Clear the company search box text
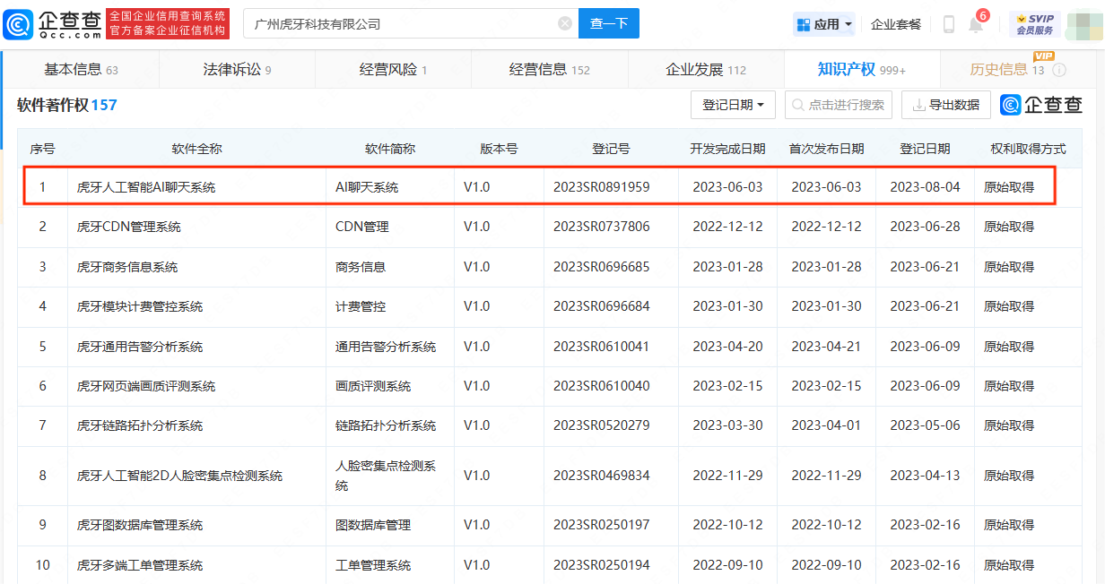Viewport: 1105px width, 584px height. point(564,23)
